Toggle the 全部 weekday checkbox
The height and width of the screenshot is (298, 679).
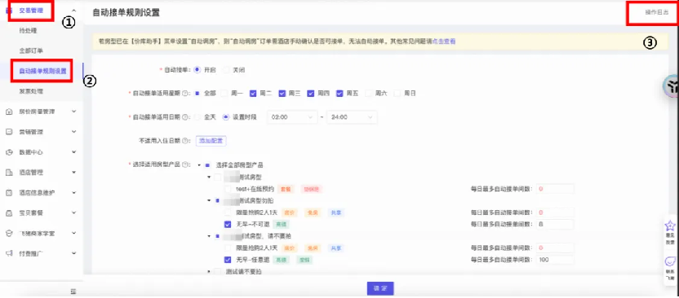point(197,94)
